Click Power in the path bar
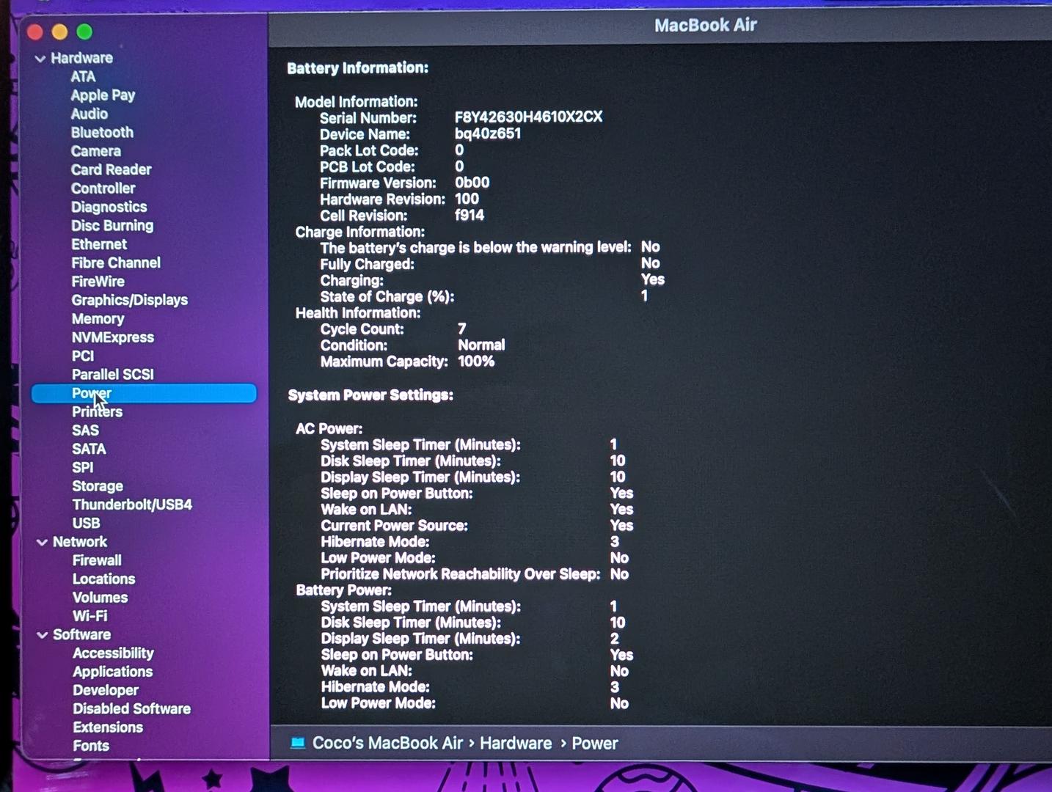1052x792 pixels. pyautogui.click(x=595, y=744)
